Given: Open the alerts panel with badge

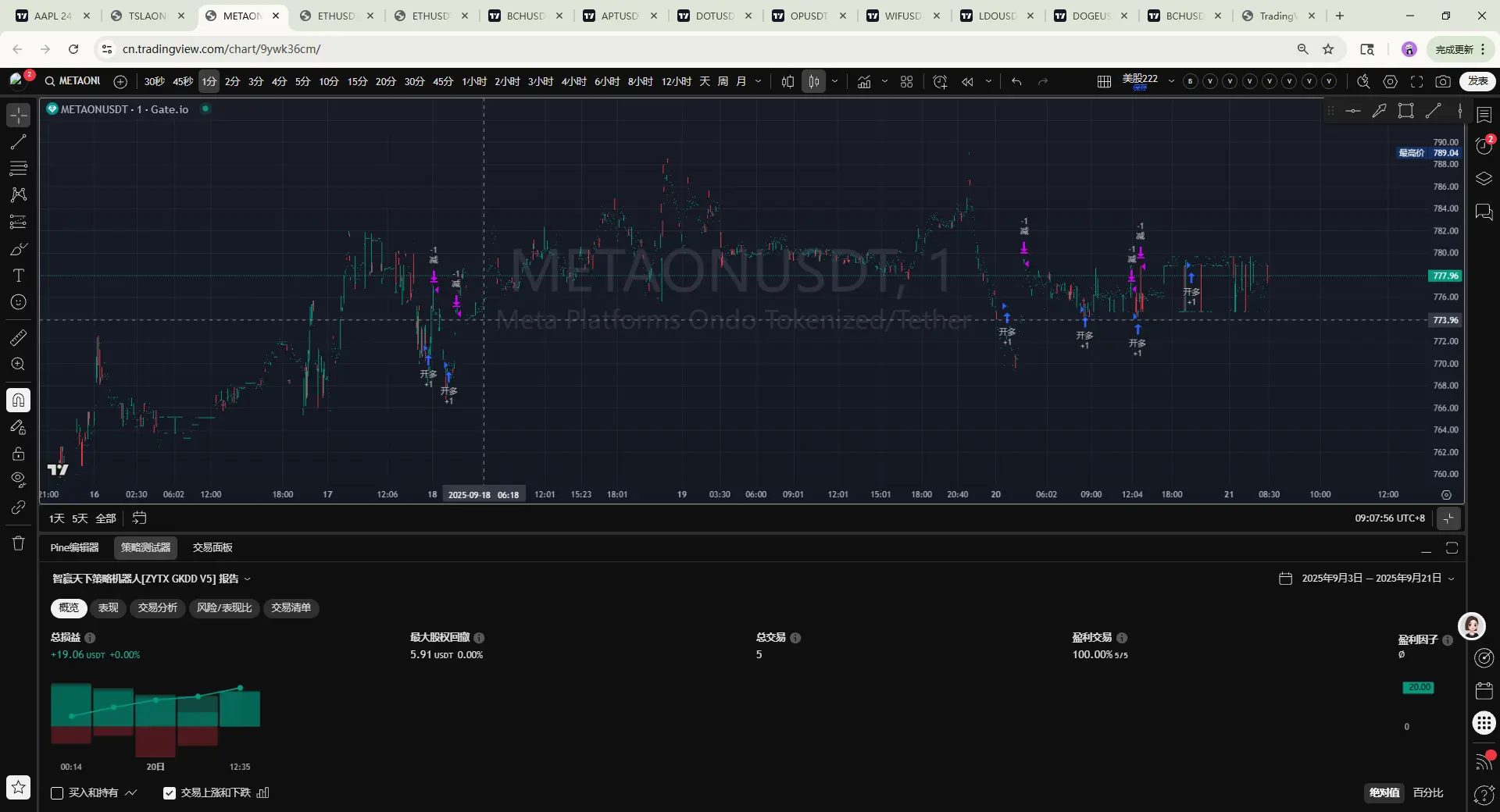Looking at the screenshot, I should click(x=1484, y=146).
